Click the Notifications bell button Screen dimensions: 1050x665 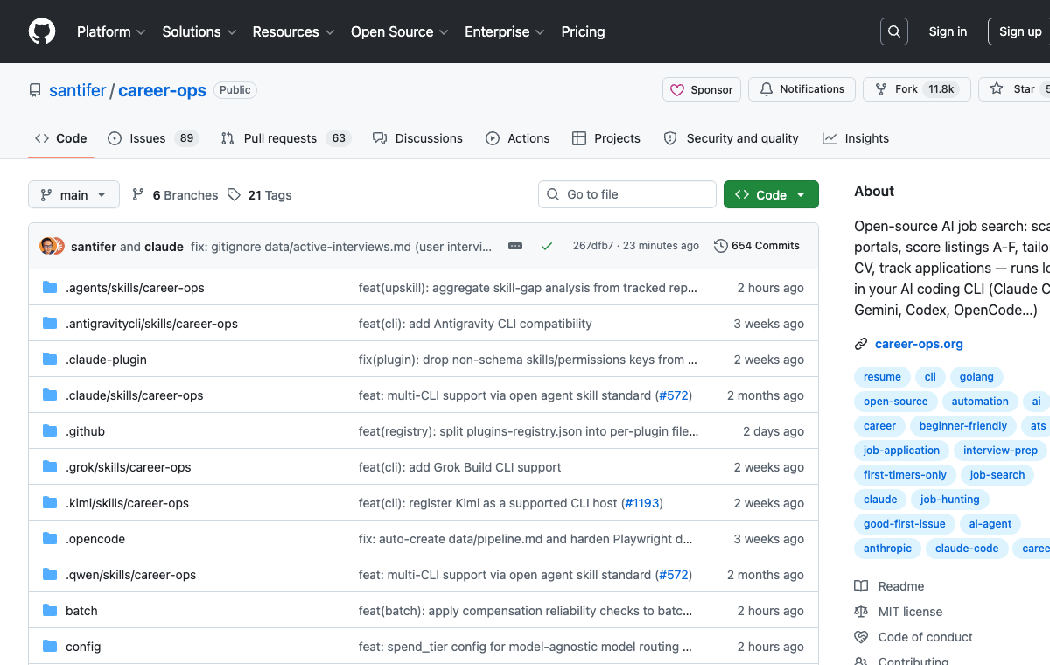pyautogui.click(x=802, y=89)
